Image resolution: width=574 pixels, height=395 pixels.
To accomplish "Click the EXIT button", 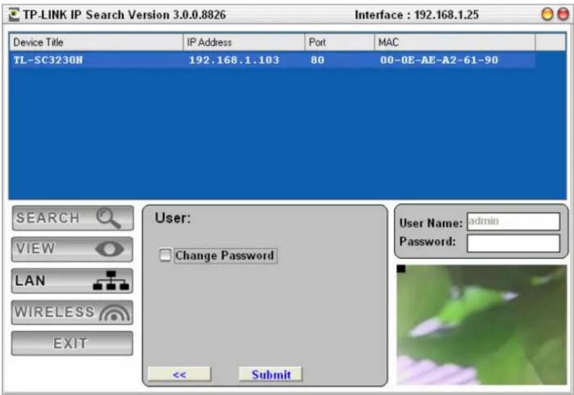I will (x=72, y=344).
